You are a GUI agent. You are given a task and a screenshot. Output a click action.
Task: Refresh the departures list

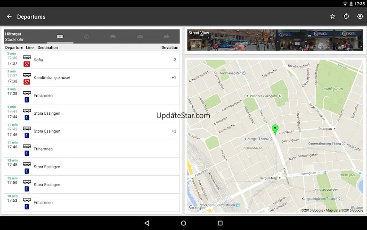point(346,17)
